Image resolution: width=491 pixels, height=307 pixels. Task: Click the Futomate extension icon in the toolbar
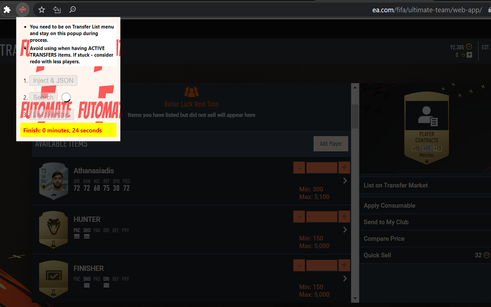pos(23,10)
